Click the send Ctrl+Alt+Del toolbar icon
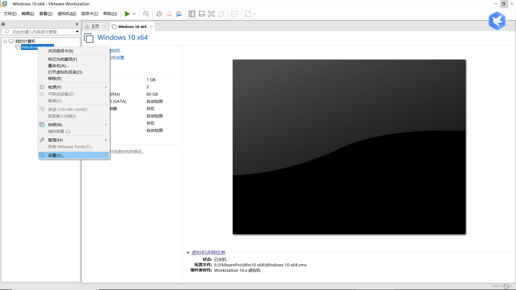Screen dimensions: 516x290 [x=146, y=14]
